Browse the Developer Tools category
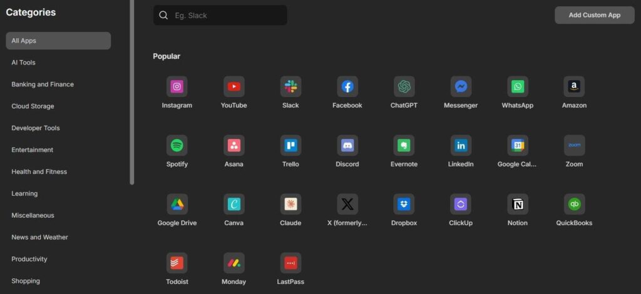The image size is (641, 294). coord(36,128)
